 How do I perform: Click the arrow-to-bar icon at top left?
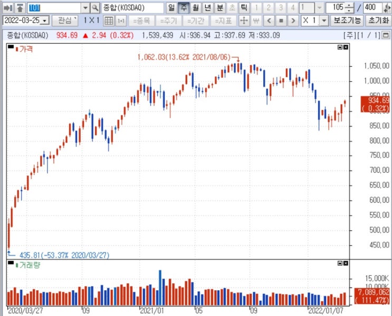(x=8, y=8)
